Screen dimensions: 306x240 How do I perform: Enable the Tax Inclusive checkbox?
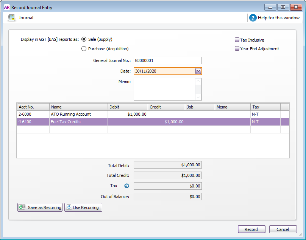pos(237,40)
